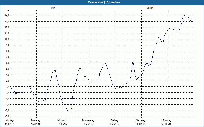The image size is (204, 127).
Task: Select the 6,0 y-axis label
Action: click(x=8, y=63)
